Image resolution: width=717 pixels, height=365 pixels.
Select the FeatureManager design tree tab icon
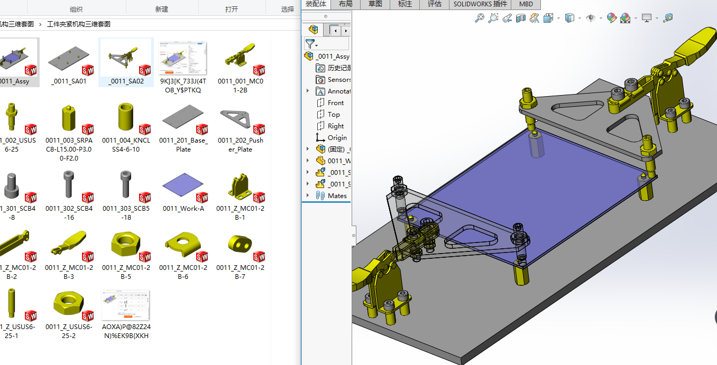coord(314,30)
